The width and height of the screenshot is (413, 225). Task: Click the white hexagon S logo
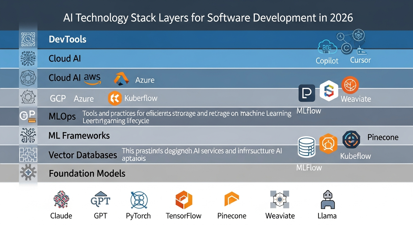coord(329,91)
